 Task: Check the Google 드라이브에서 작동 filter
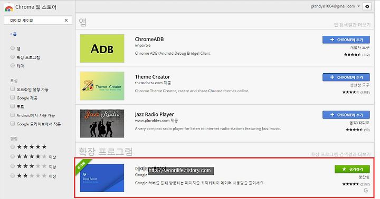(13, 124)
